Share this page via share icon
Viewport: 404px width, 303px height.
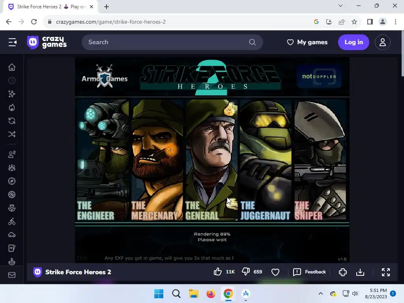click(342, 22)
